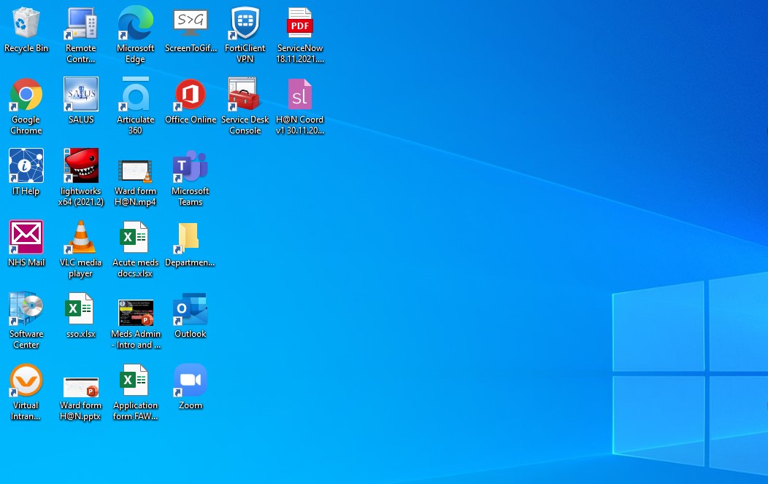Select the Application form FAW spreadsheet
The height and width of the screenshot is (484, 768).
[x=135, y=380]
